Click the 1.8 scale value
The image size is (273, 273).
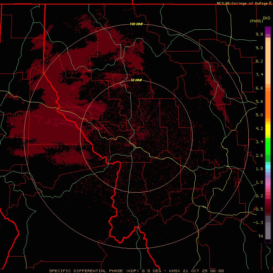coord(259,169)
